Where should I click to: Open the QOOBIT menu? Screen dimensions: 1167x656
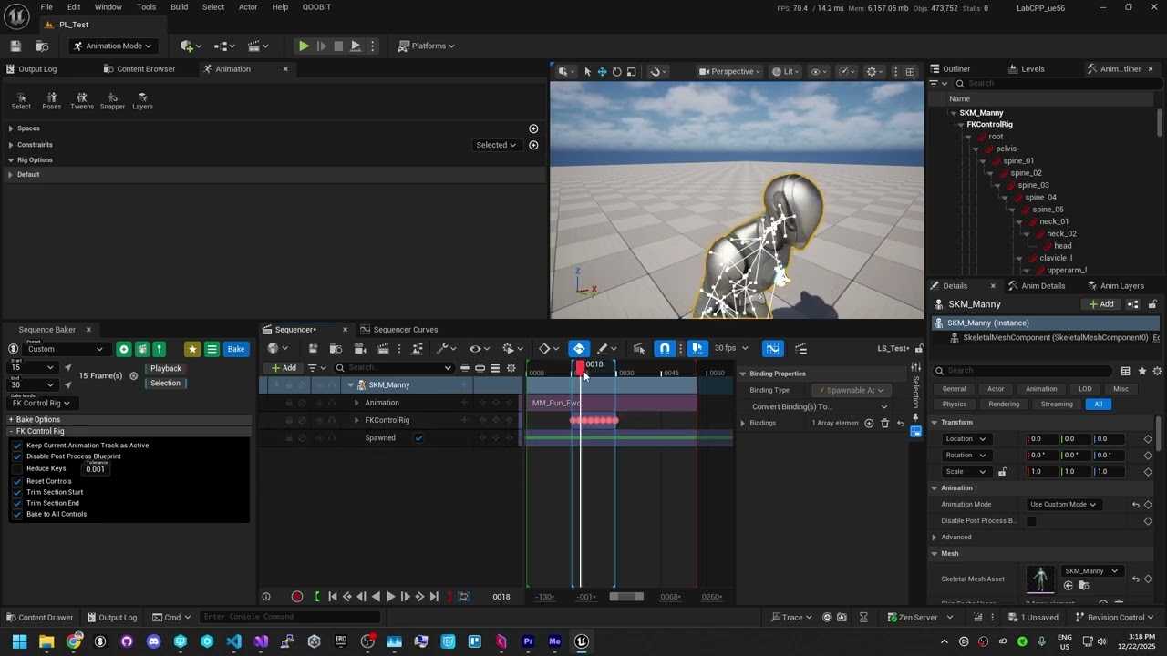coord(316,7)
